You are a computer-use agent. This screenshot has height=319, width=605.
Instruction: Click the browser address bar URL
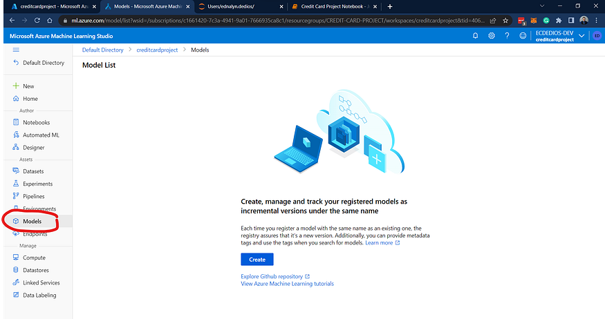pos(278,21)
